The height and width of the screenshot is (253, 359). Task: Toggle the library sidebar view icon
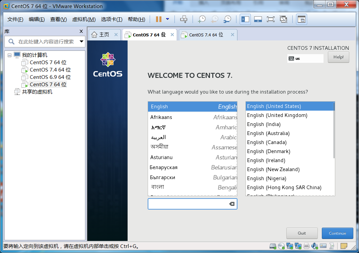[x=245, y=19]
